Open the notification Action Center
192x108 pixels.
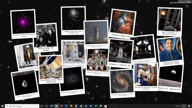[x=189, y=106]
